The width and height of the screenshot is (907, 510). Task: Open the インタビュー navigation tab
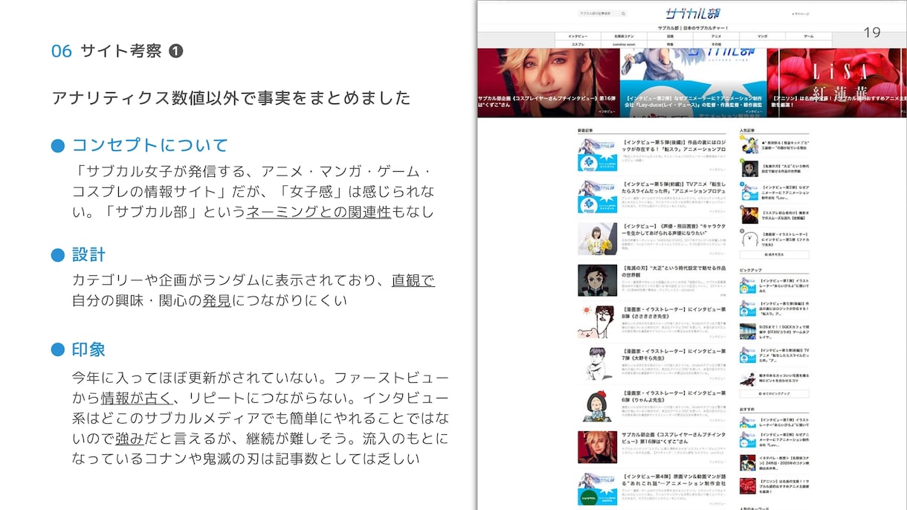[578, 36]
